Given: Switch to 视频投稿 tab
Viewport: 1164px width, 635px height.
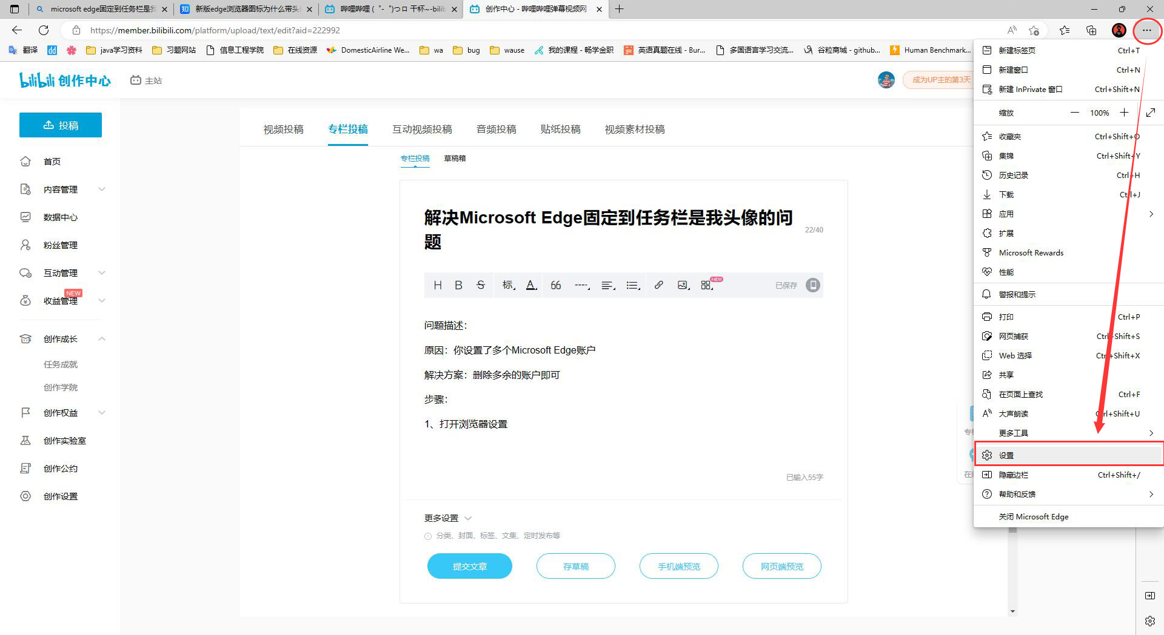Looking at the screenshot, I should click(283, 130).
